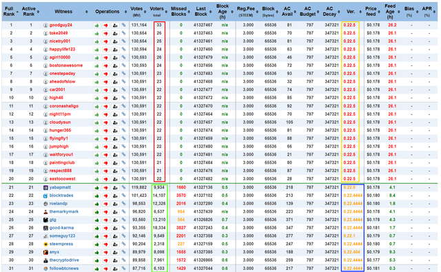The image size is (441, 272).
Task: Click red thumbs-down for toke2049
Action: pyautogui.click(x=106, y=34)
